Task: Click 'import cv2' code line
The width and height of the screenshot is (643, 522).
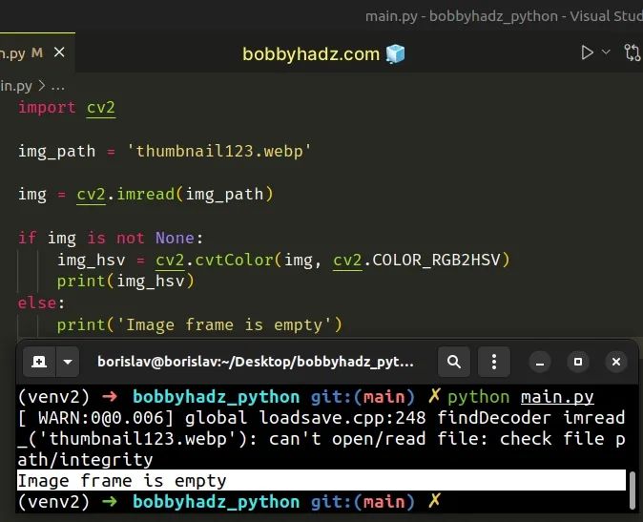Action: tap(67, 108)
